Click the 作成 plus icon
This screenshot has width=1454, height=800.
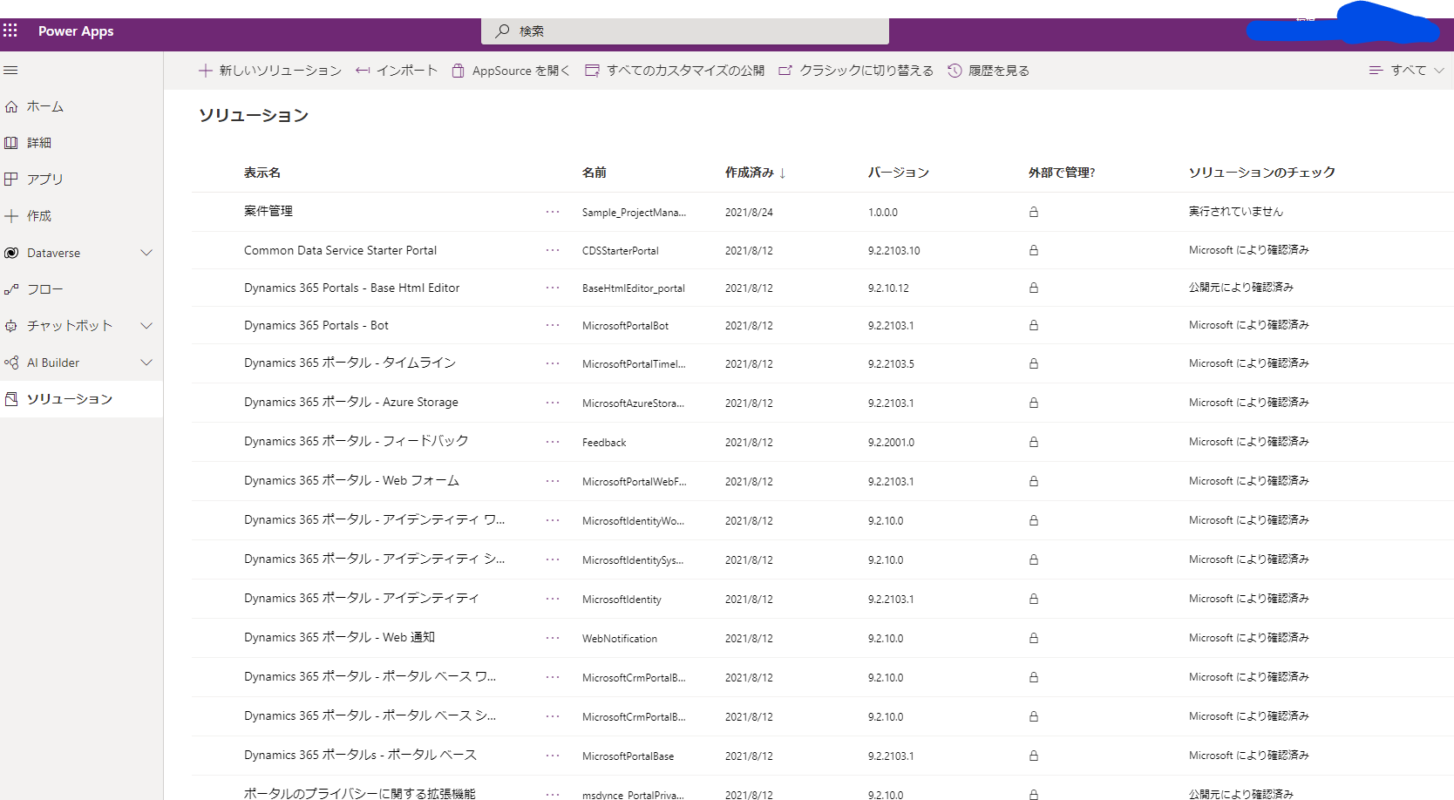tap(11, 215)
